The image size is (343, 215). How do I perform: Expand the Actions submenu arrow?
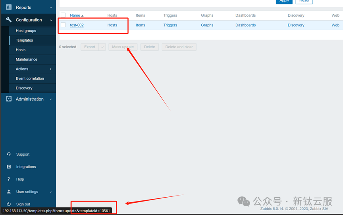(51, 69)
